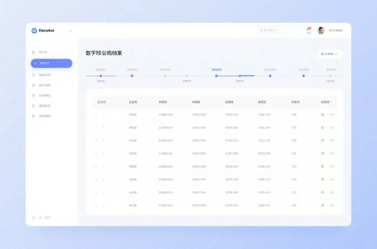The height and width of the screenshot is (249, 377).
Task: Open the notification bell icon in header
Action: 309,29
